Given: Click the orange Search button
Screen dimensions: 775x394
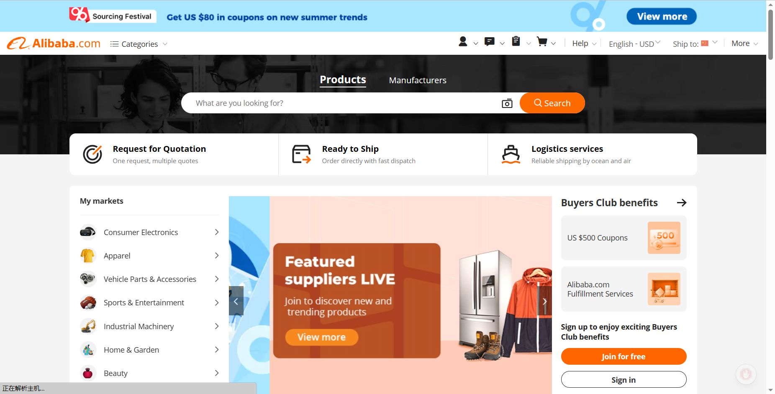Looking at the screenshot, I should 552,103.
